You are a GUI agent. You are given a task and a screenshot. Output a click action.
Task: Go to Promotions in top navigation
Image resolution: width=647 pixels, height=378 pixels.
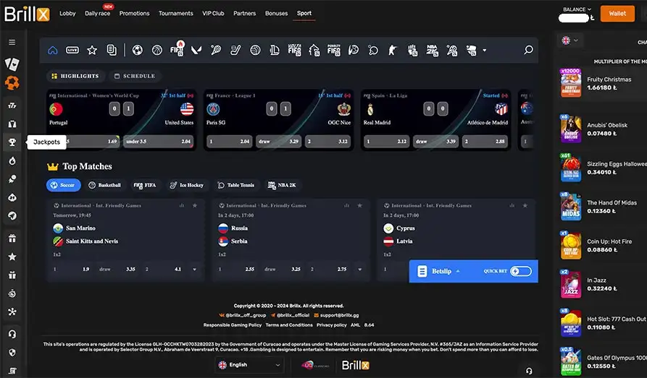135,13
